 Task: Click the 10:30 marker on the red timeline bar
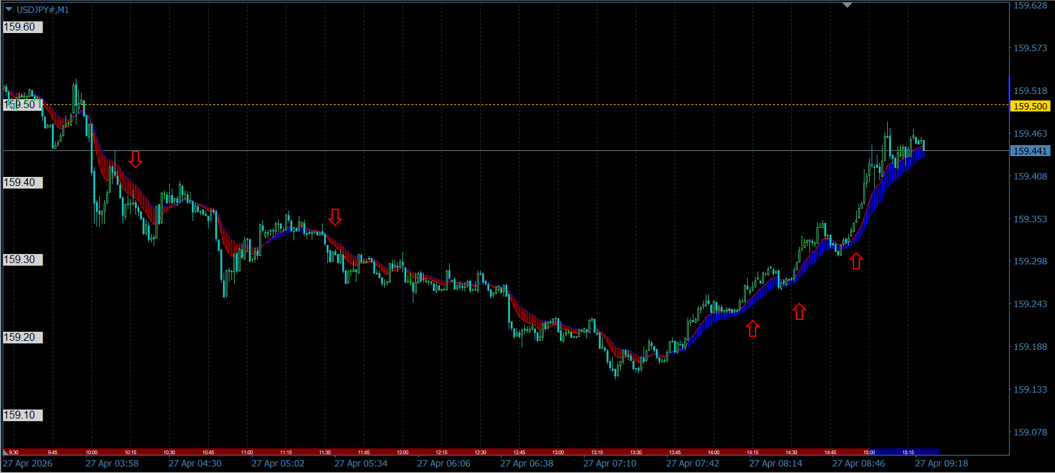pyautogui.click(x=169, y=452)
